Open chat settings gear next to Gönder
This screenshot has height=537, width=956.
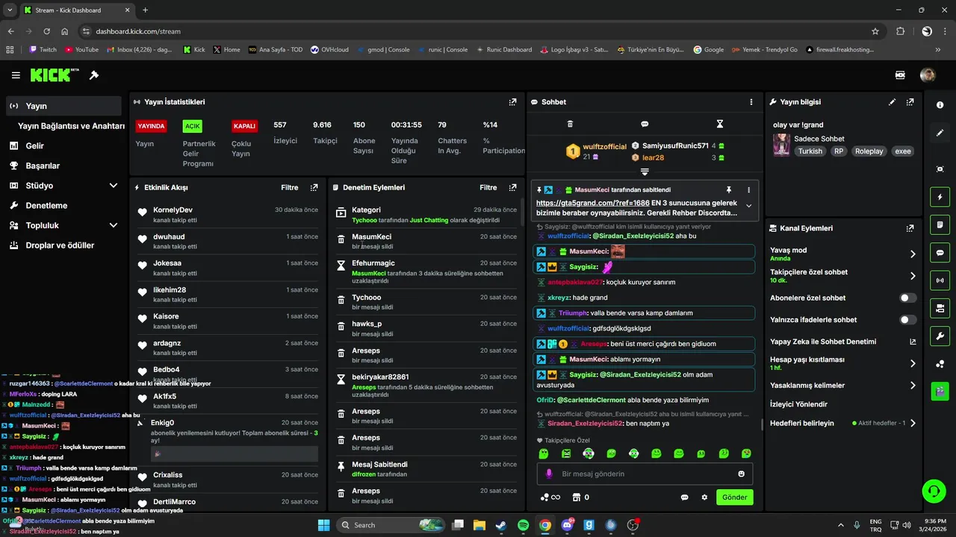(704, 497)
